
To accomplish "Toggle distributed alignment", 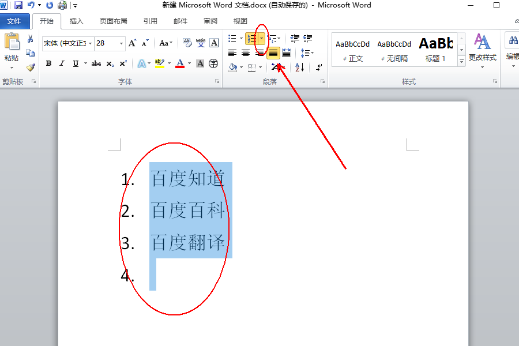I will pos(287,52).
